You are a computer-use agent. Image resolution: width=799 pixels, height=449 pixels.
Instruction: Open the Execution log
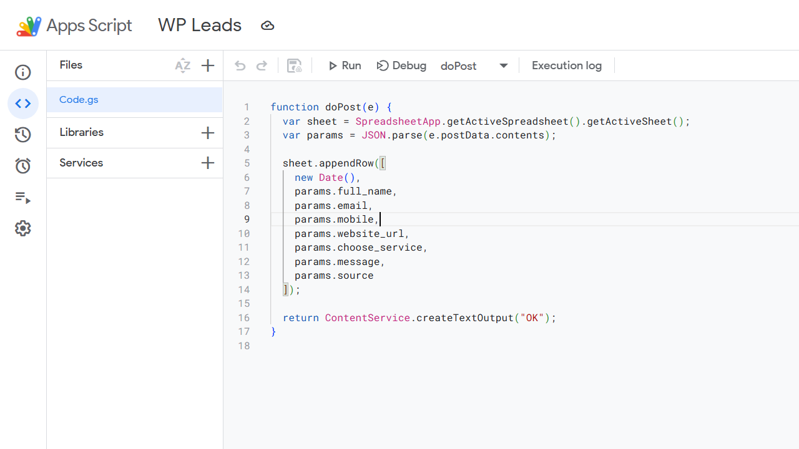point(566,65)
